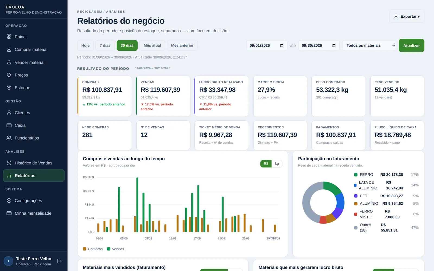Open the Funcionários menu item
The height and width of the screenshot is (271, 434).
pos(34,138)
